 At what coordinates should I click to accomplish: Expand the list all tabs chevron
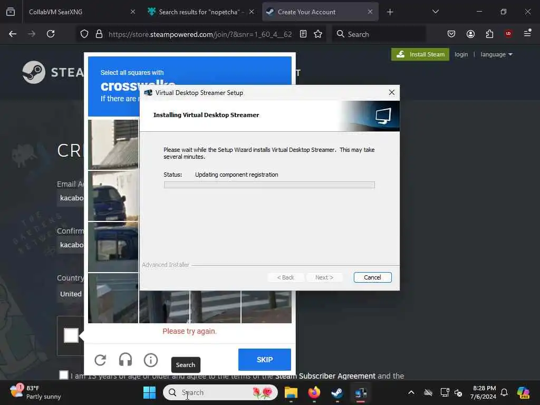tap(435, 12)
